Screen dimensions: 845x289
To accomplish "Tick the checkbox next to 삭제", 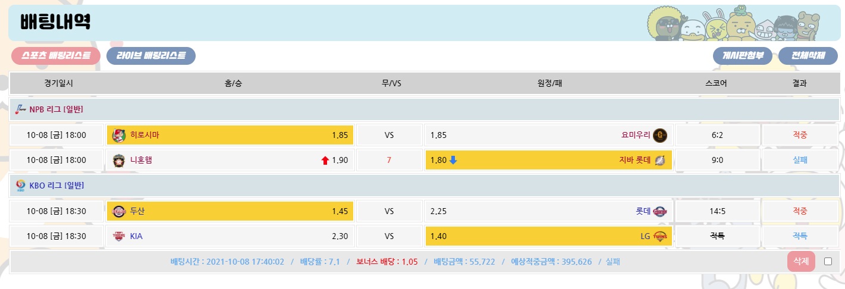I will coord(828,261).
